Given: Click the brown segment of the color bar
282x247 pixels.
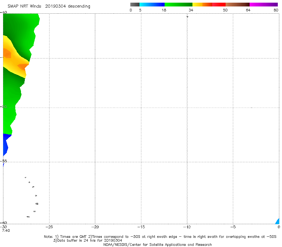Looking at the screenshot, I should (x=237, y=5).
